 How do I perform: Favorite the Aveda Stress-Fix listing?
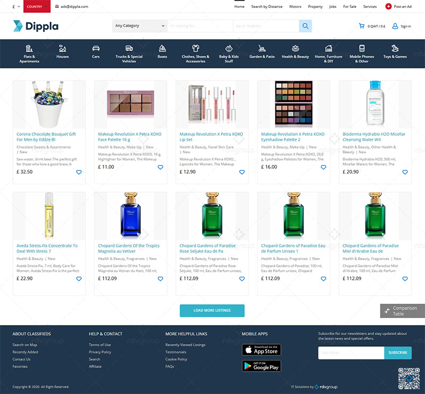tap(79, 279)
